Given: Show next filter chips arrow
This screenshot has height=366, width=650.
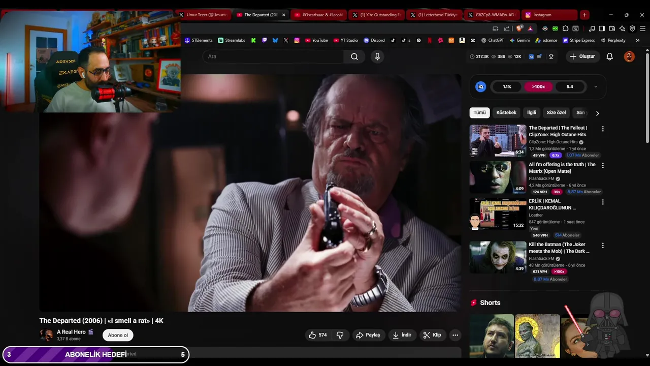Looking at the screenshot, I should (597, 113).
